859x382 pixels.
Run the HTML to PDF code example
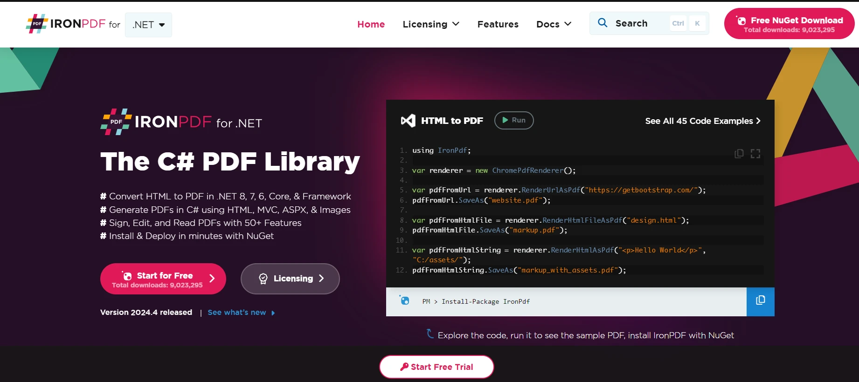pyautogui.click(x=513, y=120)
